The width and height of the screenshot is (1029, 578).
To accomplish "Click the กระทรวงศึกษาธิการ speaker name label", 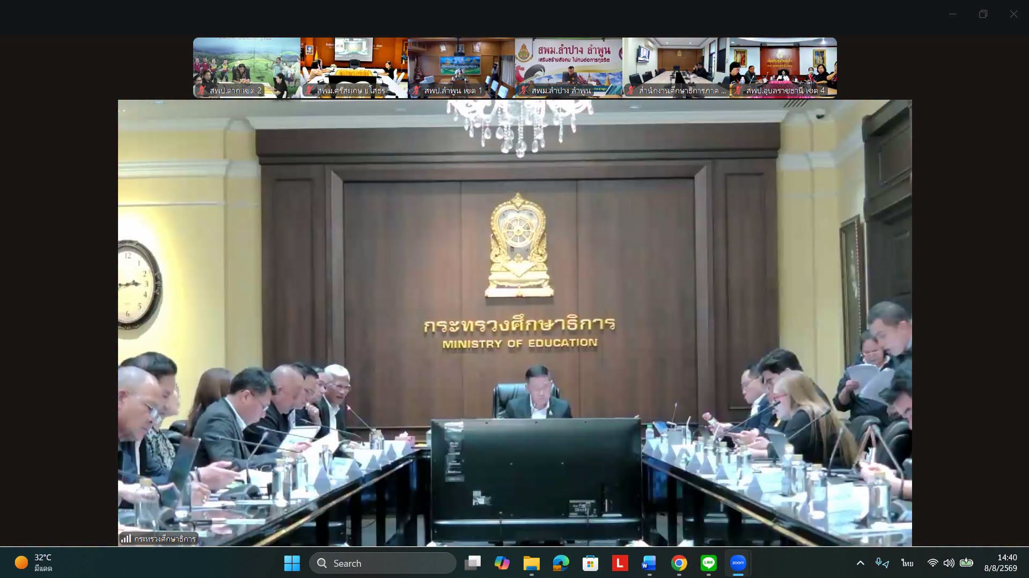I will click(165, 539).
